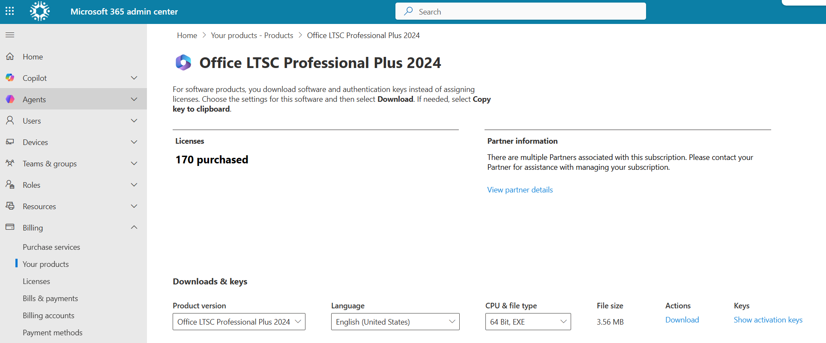This screenshot has height=343, width=826.
Task: Click the snowflake organization logo
Action: [x=40, y=11]
